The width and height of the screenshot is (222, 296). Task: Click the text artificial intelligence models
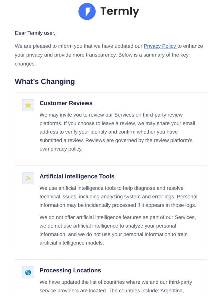[72, 243]
